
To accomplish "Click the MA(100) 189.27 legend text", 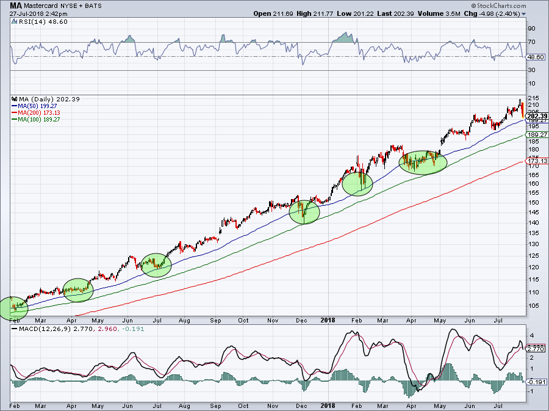I will (39, 119).
